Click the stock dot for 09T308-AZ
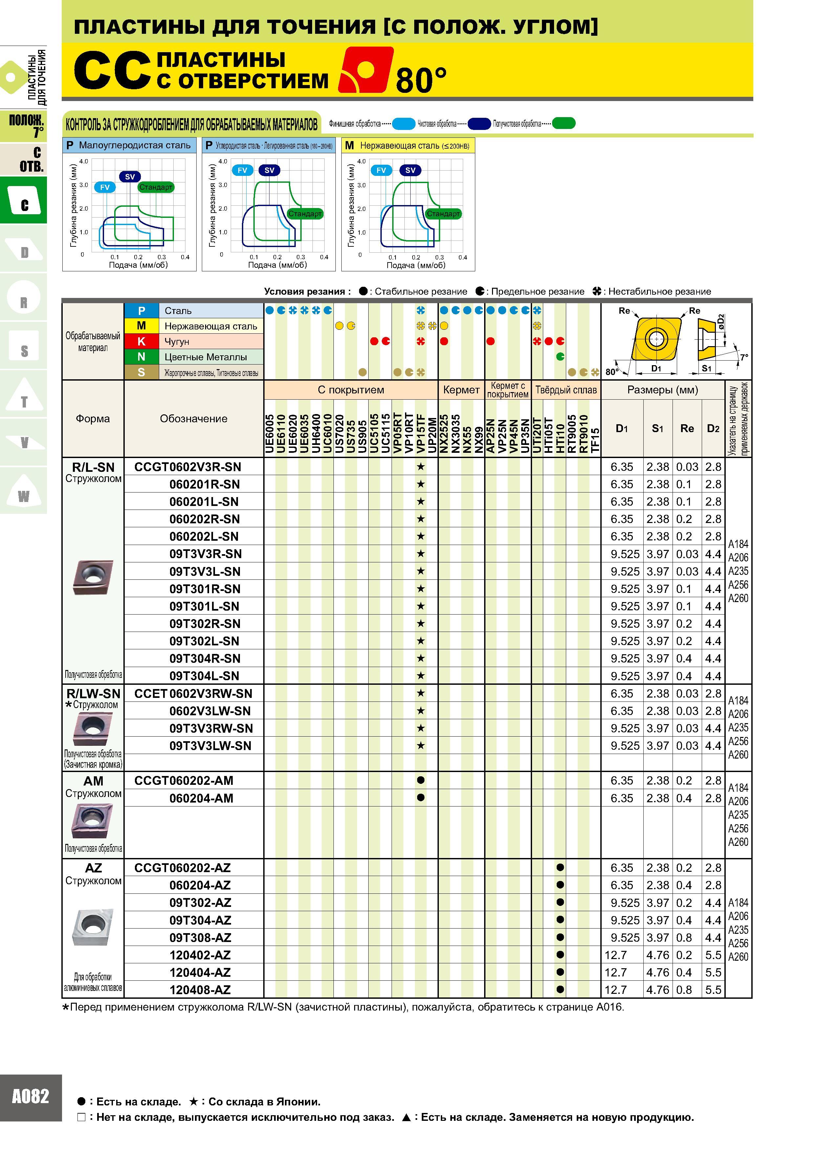The width and height of the screenshot is (814, 1151). [x=560, y=937]
